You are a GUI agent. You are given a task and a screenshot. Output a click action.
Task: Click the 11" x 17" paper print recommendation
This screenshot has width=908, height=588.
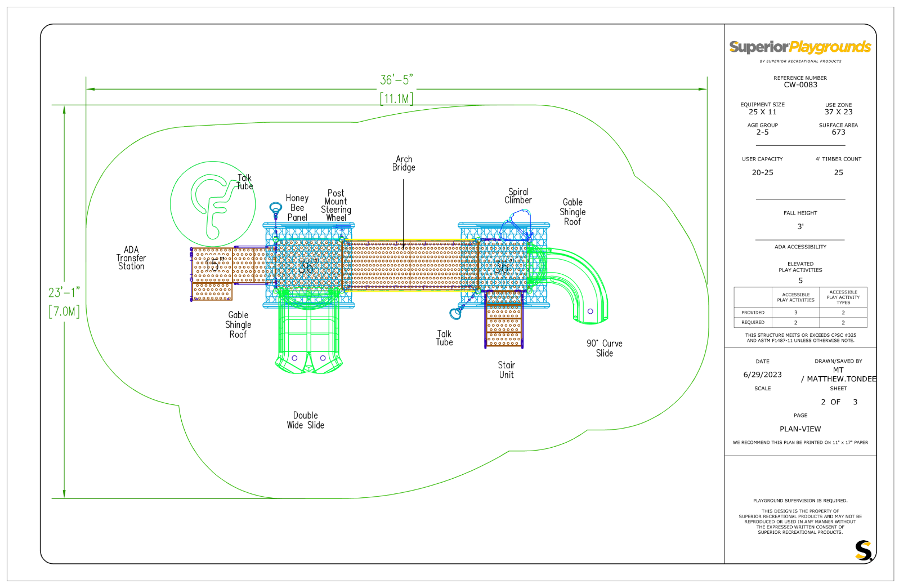coord(800,443)
